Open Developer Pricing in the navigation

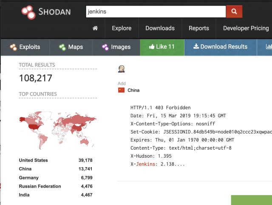pos(246,28)
